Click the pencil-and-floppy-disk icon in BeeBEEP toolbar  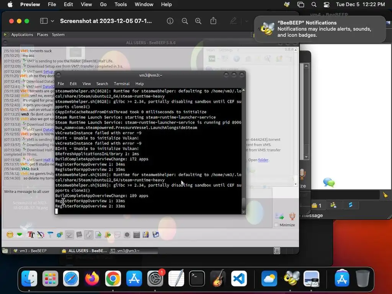[146, 235]
